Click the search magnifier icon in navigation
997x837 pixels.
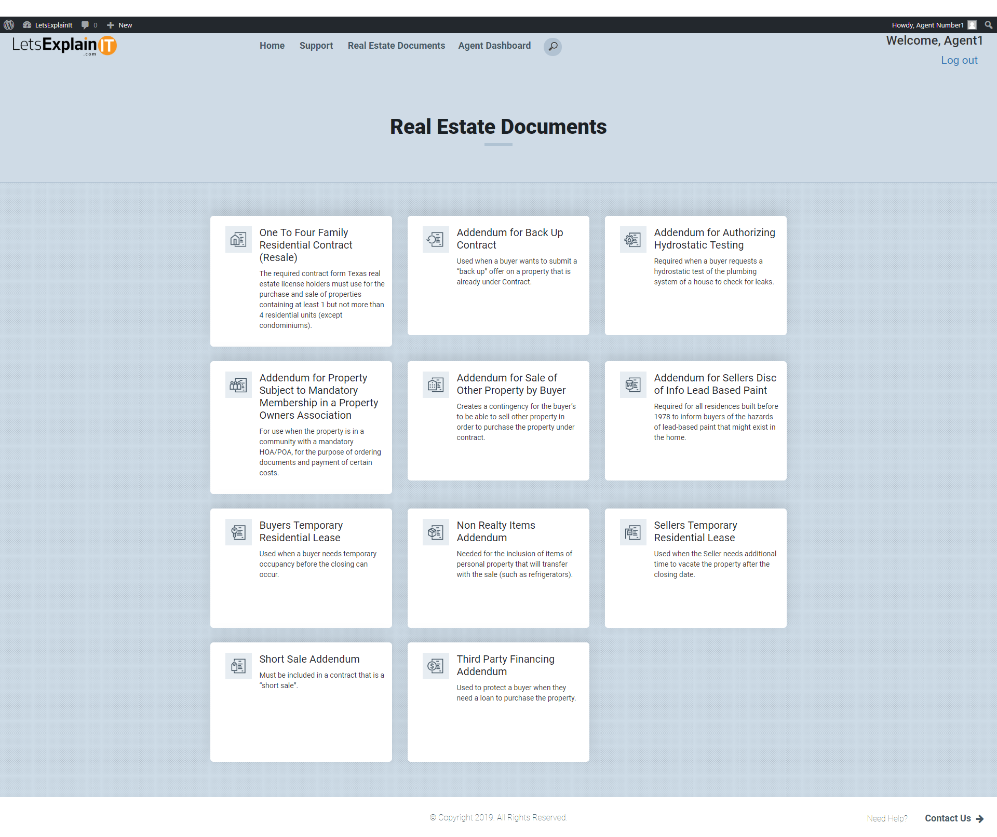553,47
